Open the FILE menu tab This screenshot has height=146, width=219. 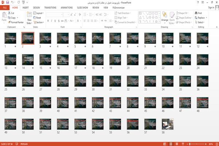[5, 8]
